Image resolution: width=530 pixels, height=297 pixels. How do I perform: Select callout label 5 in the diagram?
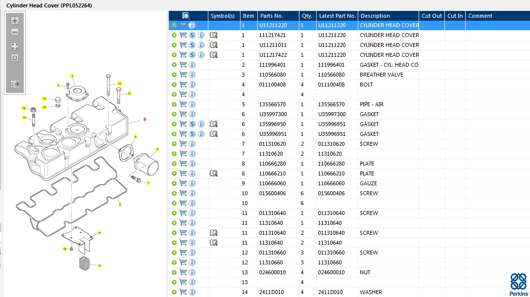click(157, 149)
